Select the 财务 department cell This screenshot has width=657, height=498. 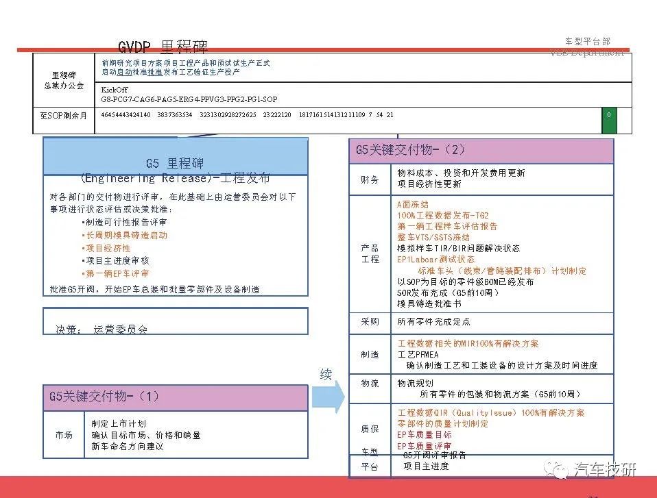pos(370,179)
